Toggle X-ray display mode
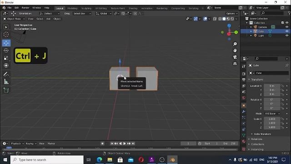The height and width of the screenshot is (164, 291). tap(215, 19)
